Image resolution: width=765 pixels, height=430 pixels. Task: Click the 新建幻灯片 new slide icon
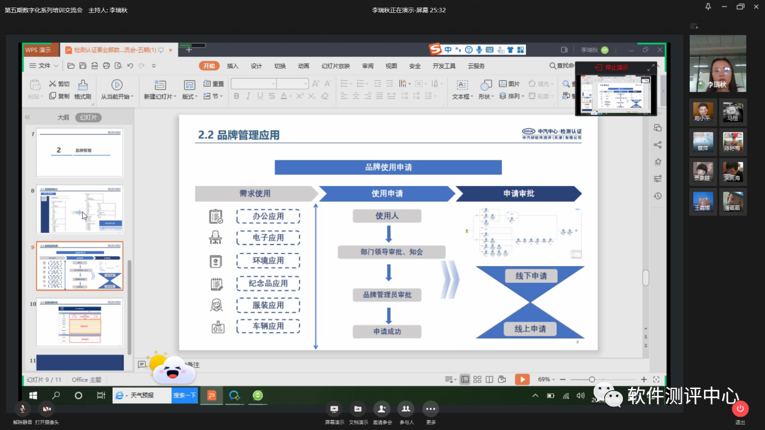pyautogui.click(x=160, y=85)
